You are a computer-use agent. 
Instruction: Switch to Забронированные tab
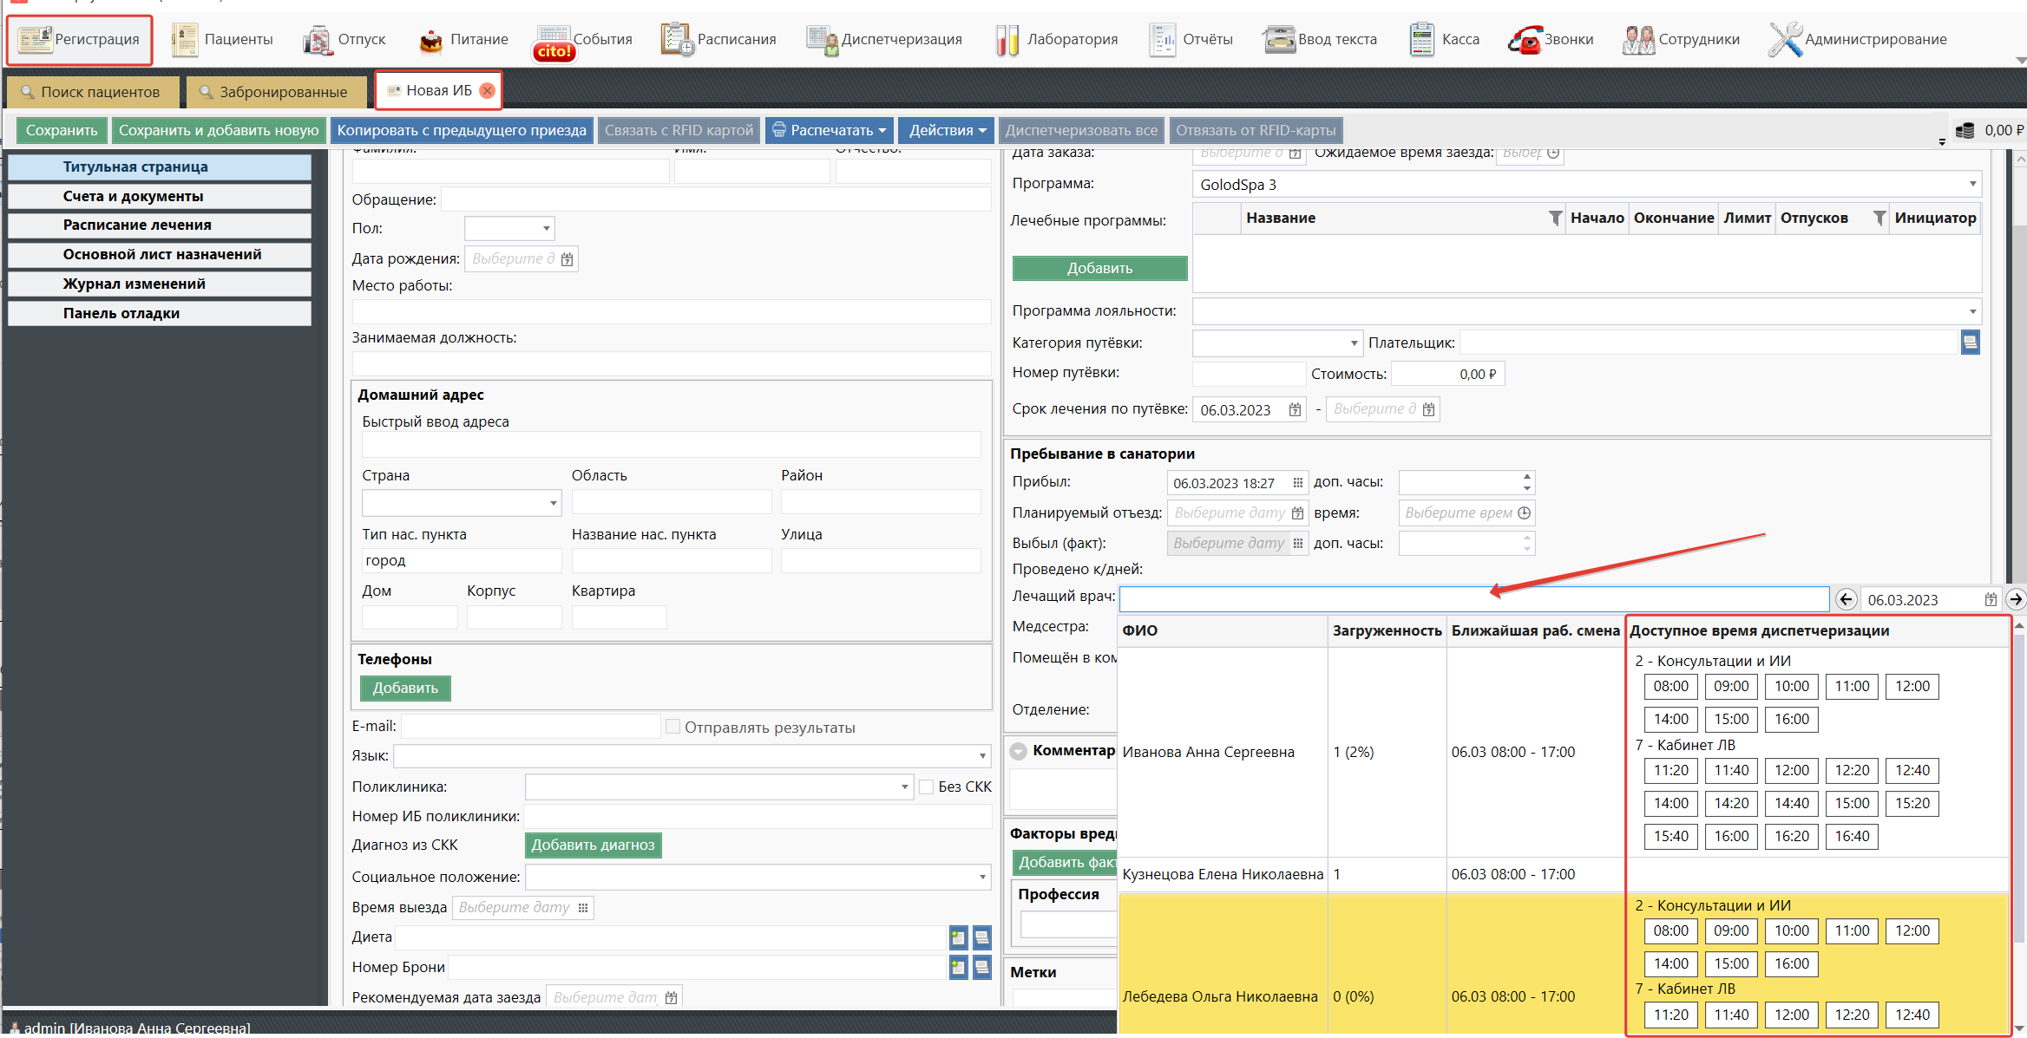point(272,92)
